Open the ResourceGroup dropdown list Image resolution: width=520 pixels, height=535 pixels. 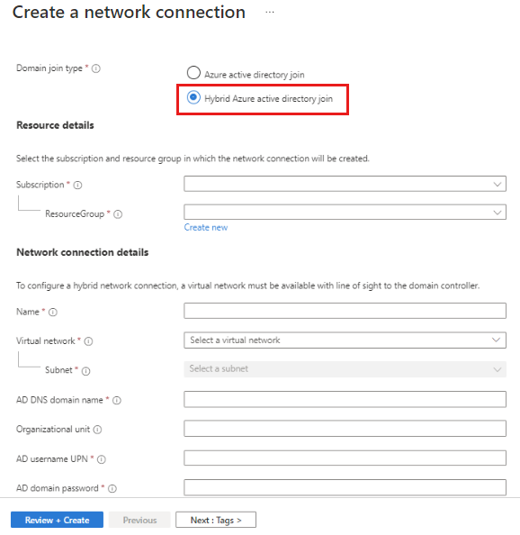[x=345, y=212]
